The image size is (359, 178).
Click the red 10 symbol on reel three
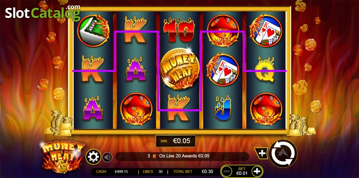click(179, 30)
